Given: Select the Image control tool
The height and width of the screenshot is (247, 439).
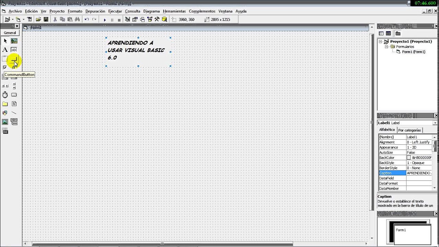Looking at the screenshot, I should pos(5,122).
